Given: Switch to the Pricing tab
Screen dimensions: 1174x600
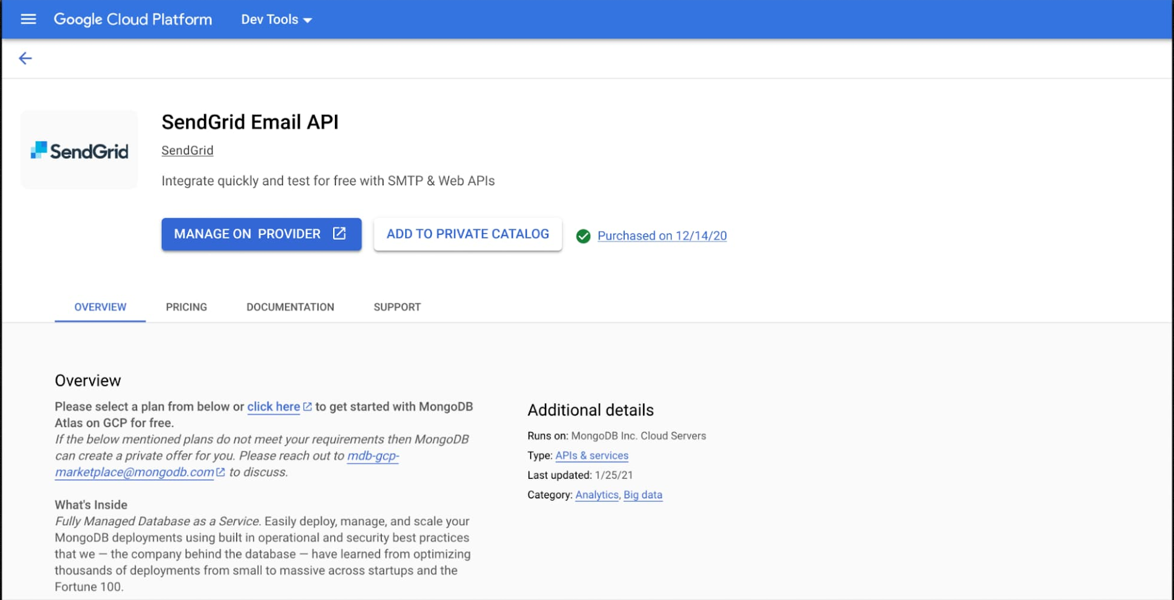Looking at the screenshot, I should tap(187, 307).
